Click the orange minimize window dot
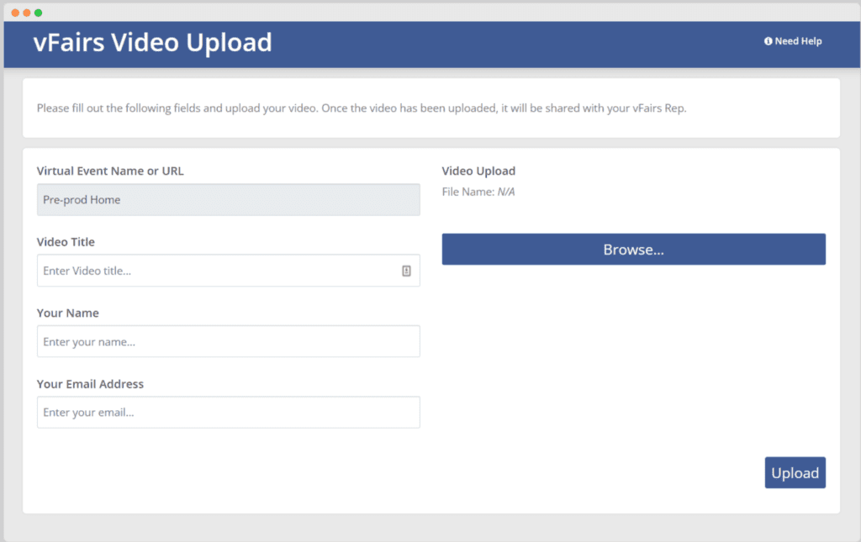This screenshot has width=861, height=542. pyautogui.click(x=26, y=13)
